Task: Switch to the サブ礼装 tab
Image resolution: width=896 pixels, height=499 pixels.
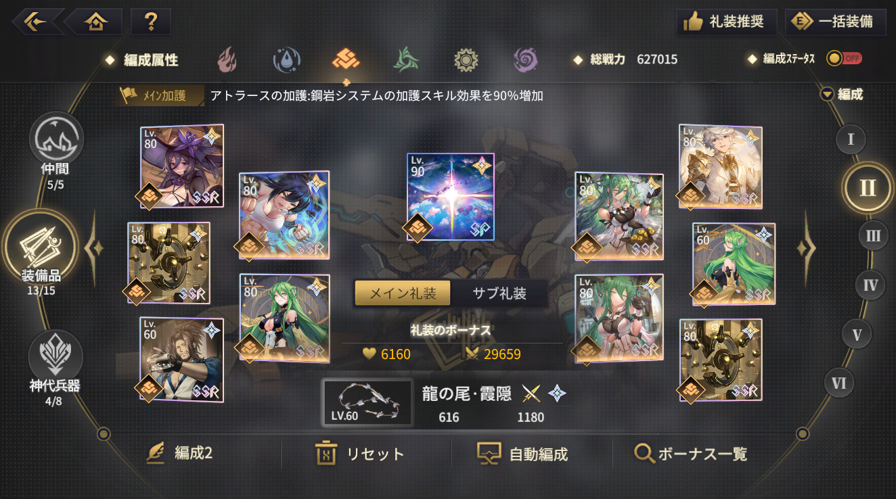Action: point(499,293)
